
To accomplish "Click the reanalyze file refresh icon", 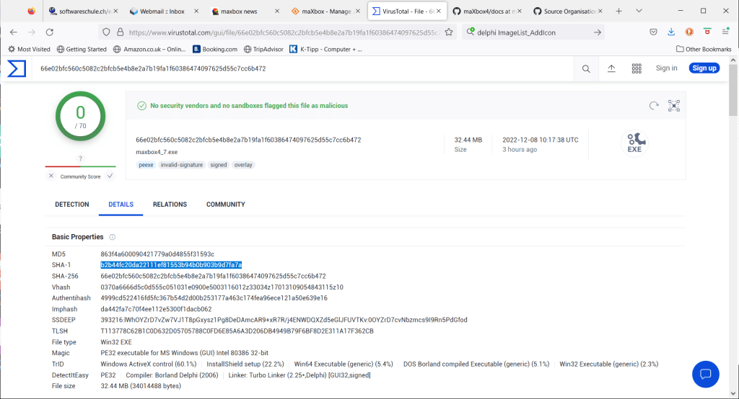I will pos(654,105).
